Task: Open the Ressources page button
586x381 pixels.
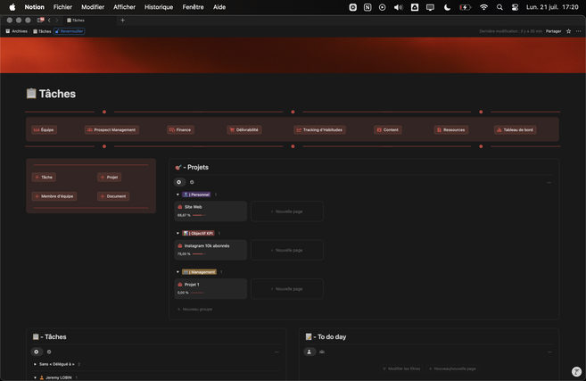Action: tap(451, 129)
